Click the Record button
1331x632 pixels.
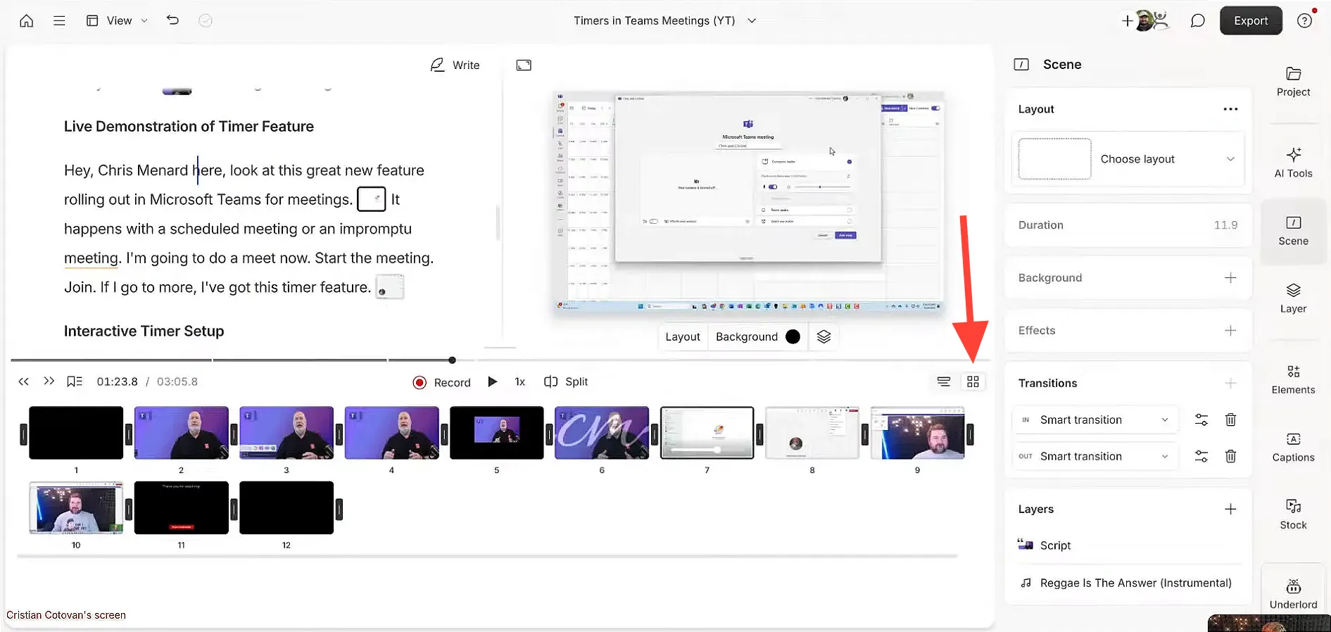tap(441, 382)
